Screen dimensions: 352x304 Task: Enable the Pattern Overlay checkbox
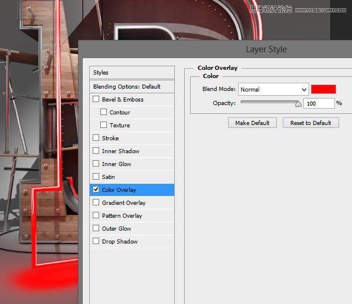[x=96, y=215]
